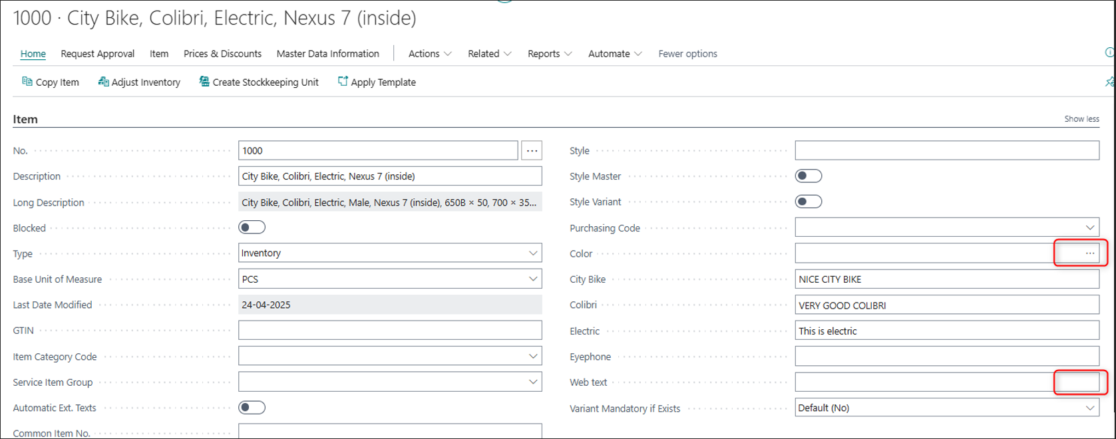Click into the GTIN input field
The height and width of the screenshot is (439, 1116).
click(390, 331)
